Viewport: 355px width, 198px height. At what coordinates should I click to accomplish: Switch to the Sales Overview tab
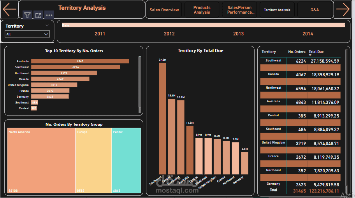point(164,10)
